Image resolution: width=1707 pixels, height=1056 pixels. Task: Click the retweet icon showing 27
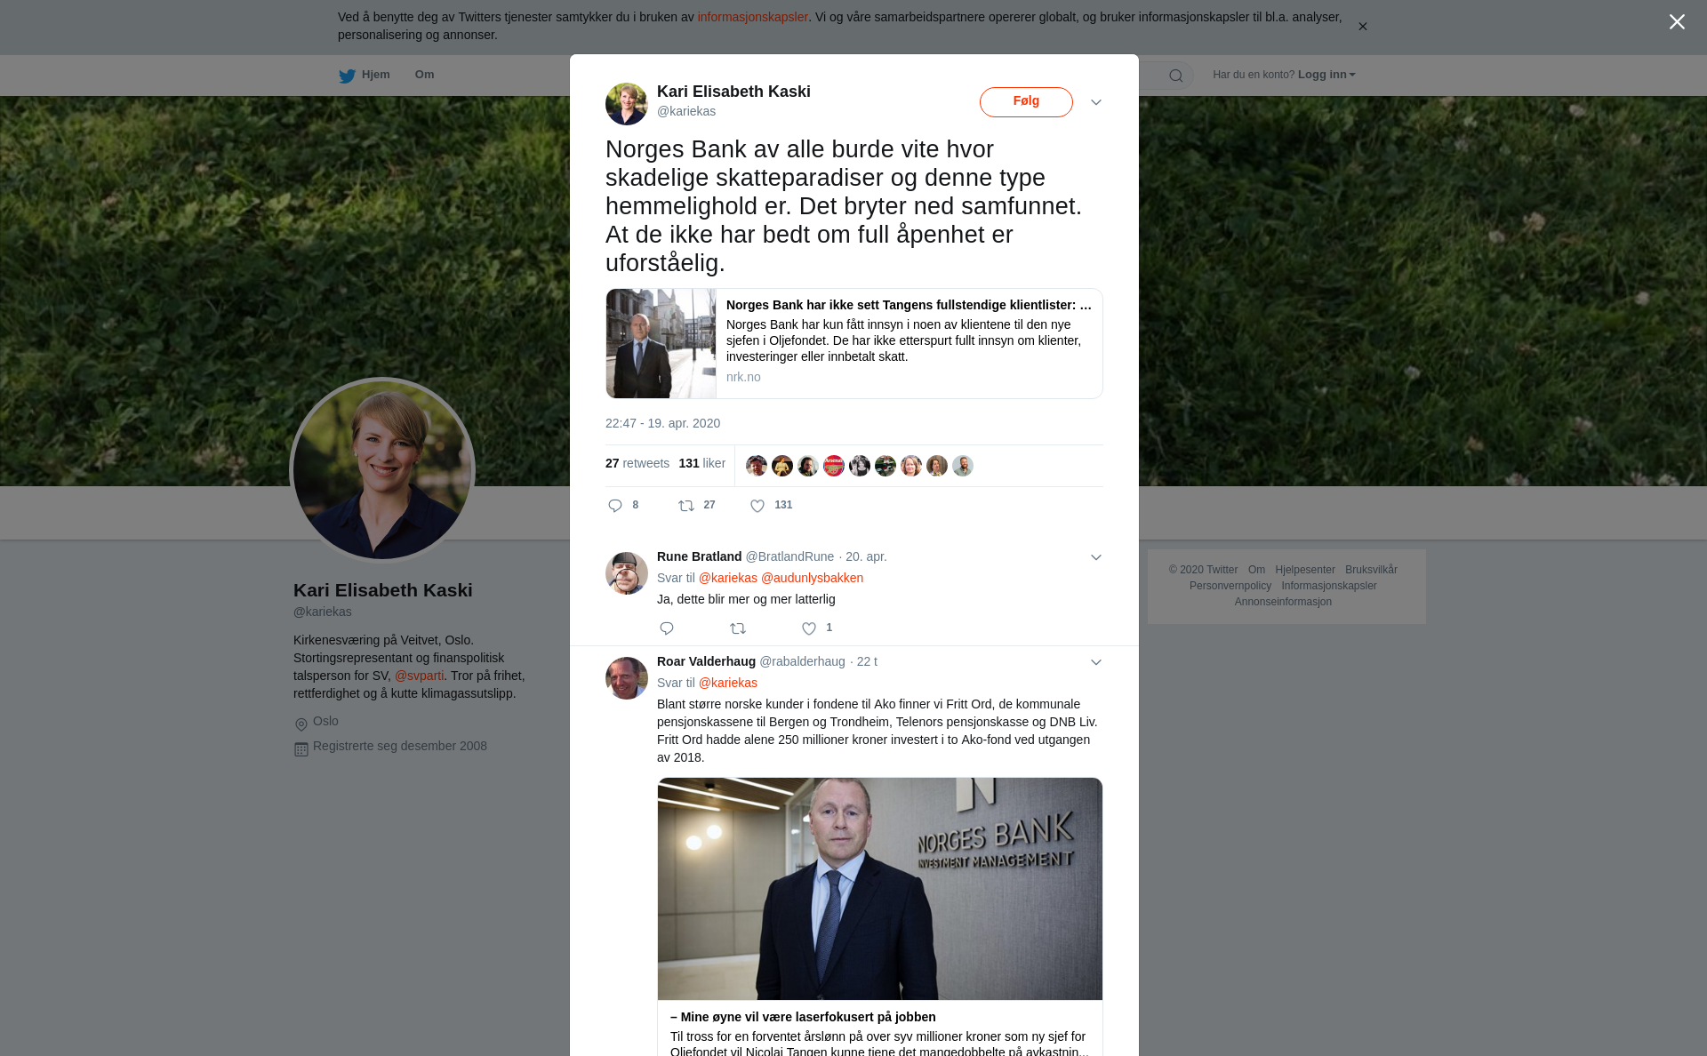coord(686,506)
